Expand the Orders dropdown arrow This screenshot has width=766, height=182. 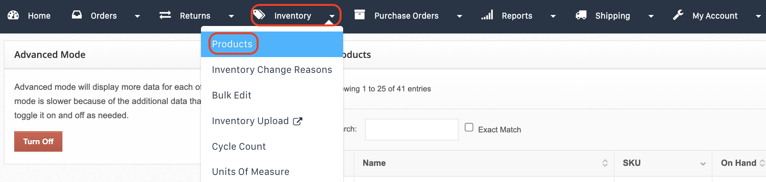tap(137, 16)
